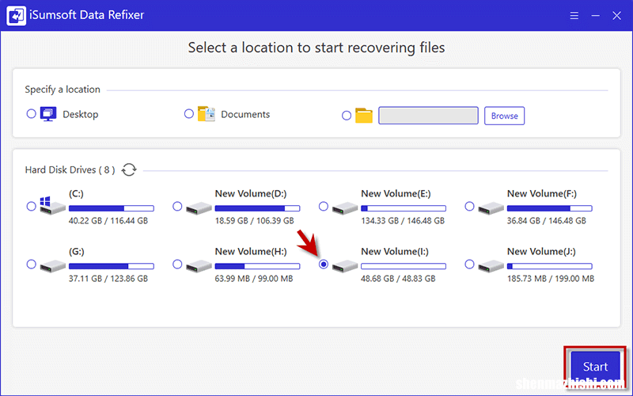Click the "18.59 GB / 106.39 GB" text
Image resolution: width=633 pixels, height=396 pixels.
pos(254,221)
